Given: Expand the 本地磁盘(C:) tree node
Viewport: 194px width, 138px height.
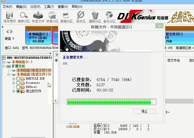Looking at the screenshot, I should tap(4, 62).
